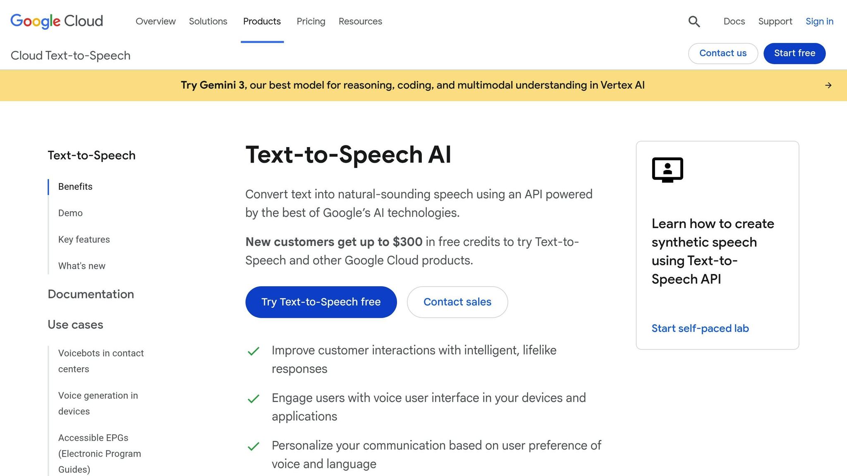Viewport: 847px width, 476px height.
Task: Go to the Pricing page
Action: 311,21
